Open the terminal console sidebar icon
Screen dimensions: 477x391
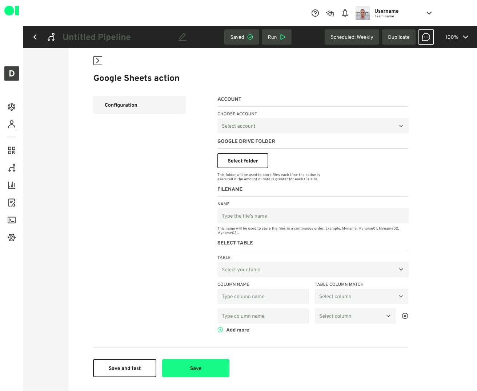point(12,220)
